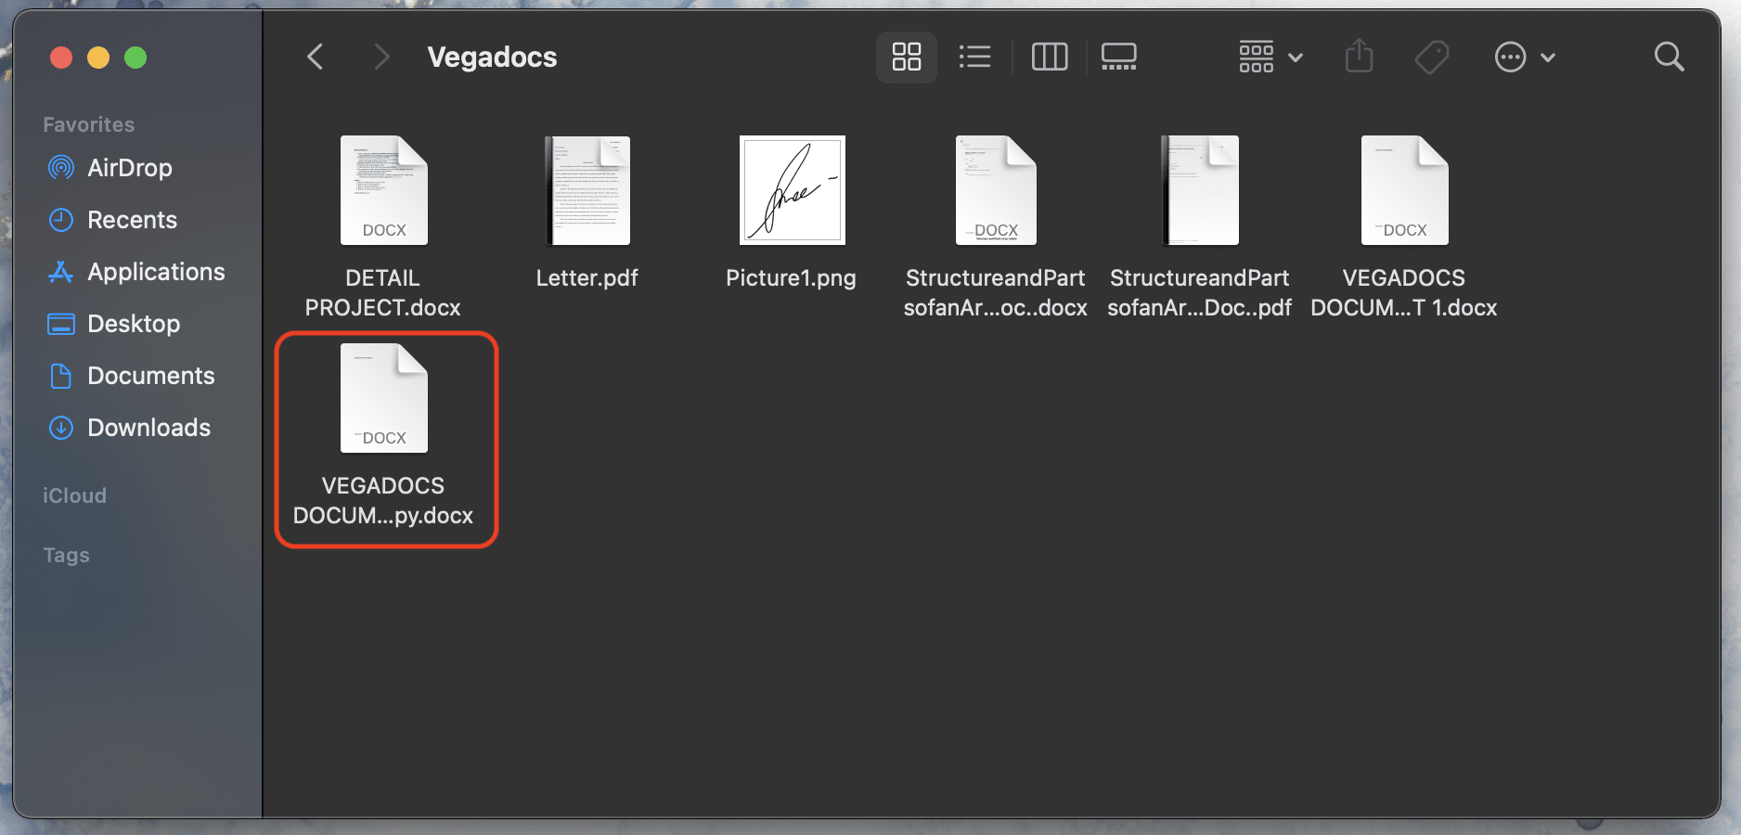Switch to list view
This screenshot has height=835, width=1741.
tap(974, 58)
